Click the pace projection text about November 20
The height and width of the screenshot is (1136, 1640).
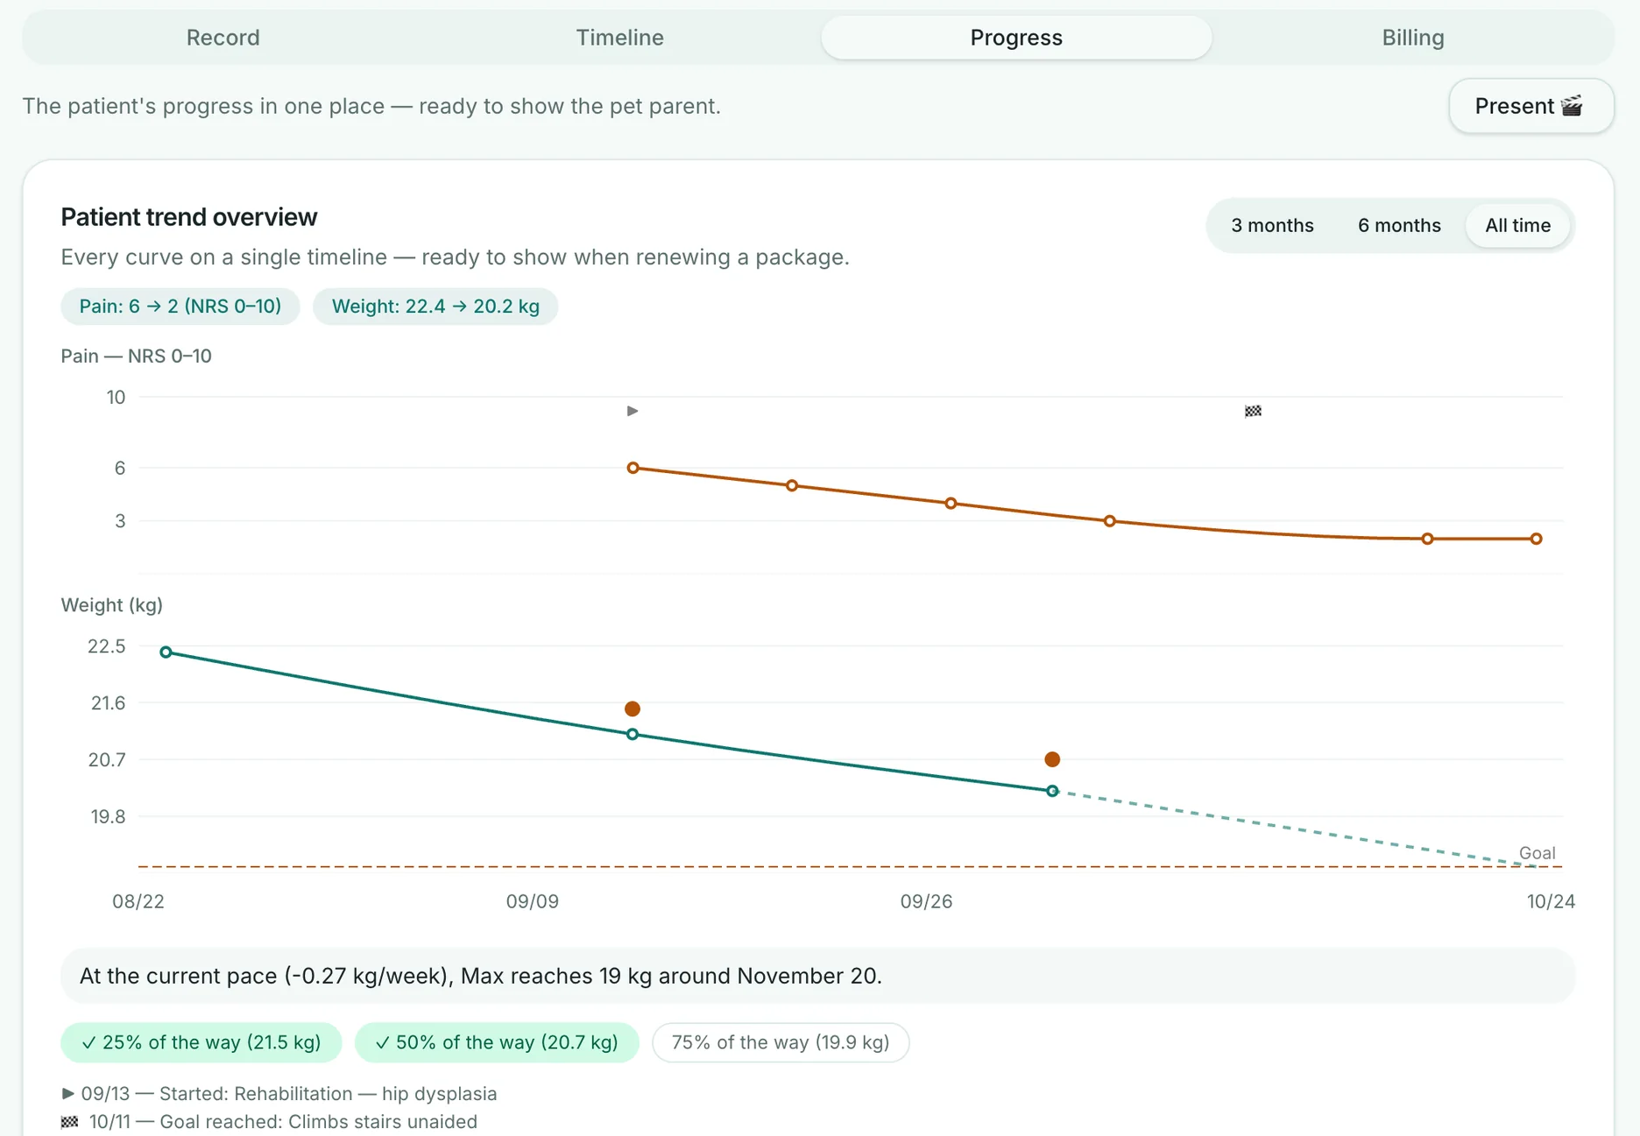coord(481,976)
